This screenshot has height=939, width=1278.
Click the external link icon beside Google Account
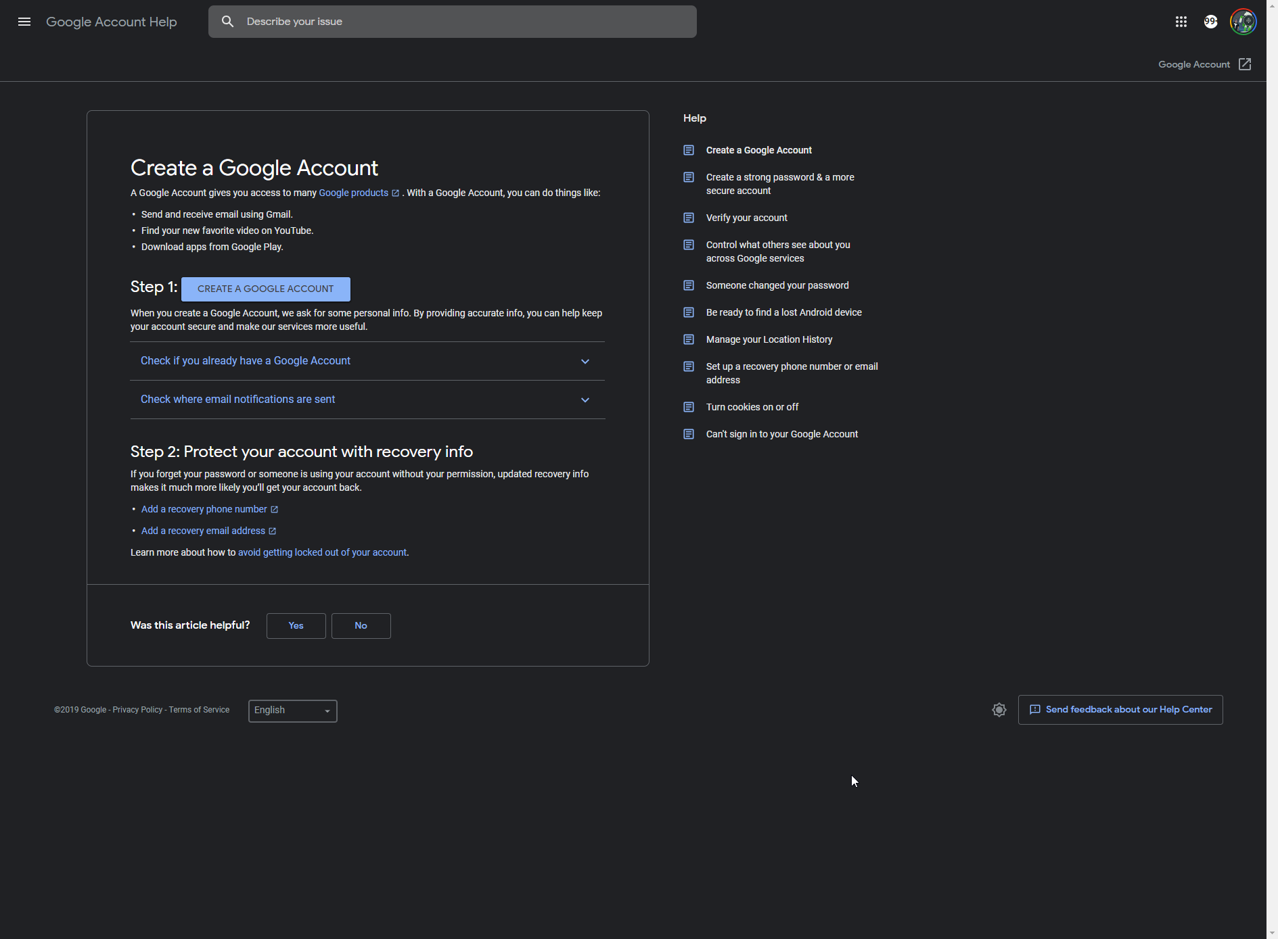pos(1245,64)
